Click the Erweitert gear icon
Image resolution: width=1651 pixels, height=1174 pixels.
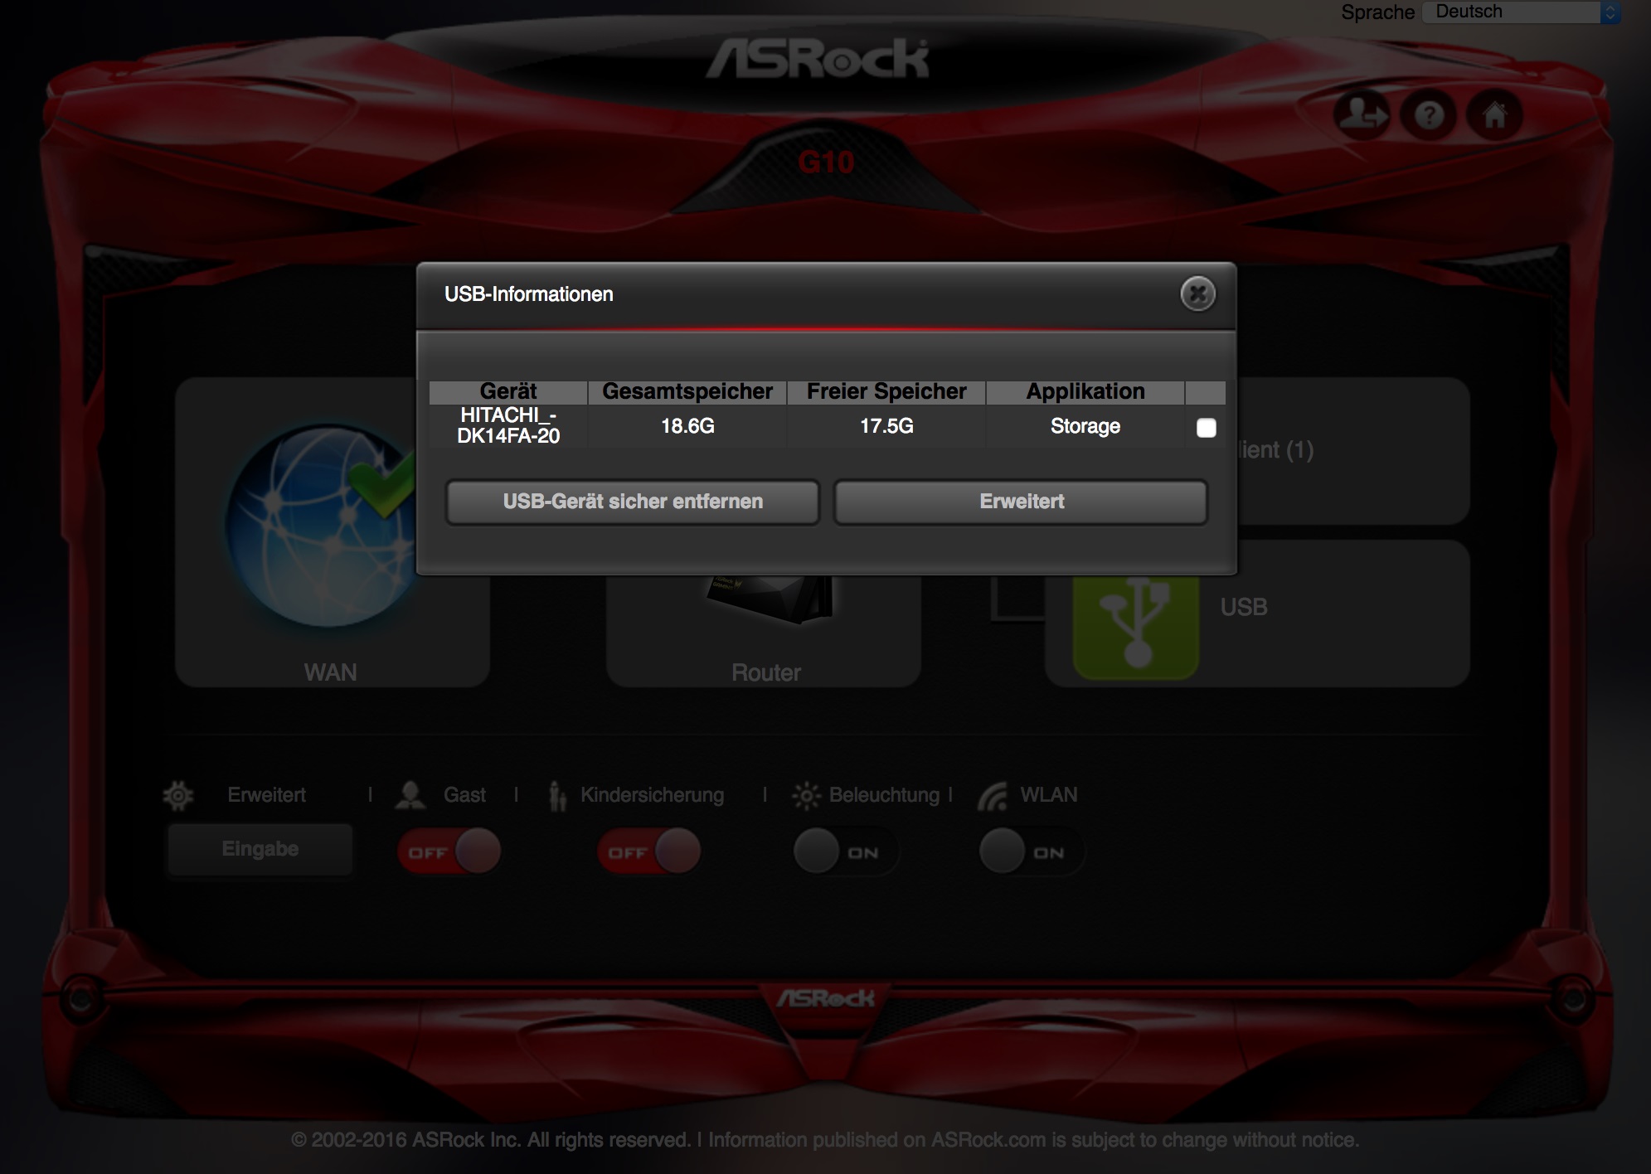click(x=178, y=795)
